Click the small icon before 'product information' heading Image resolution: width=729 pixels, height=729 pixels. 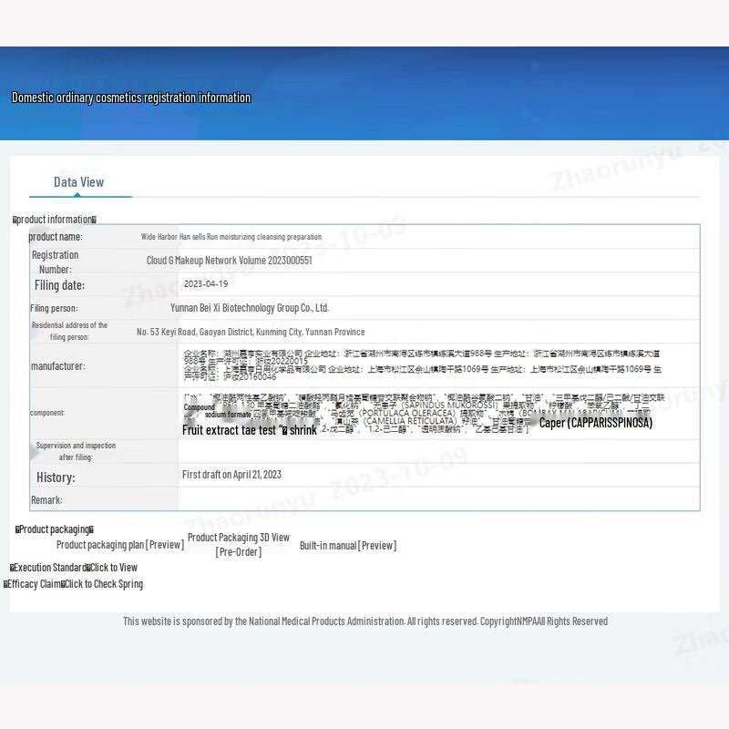(15, 220)
